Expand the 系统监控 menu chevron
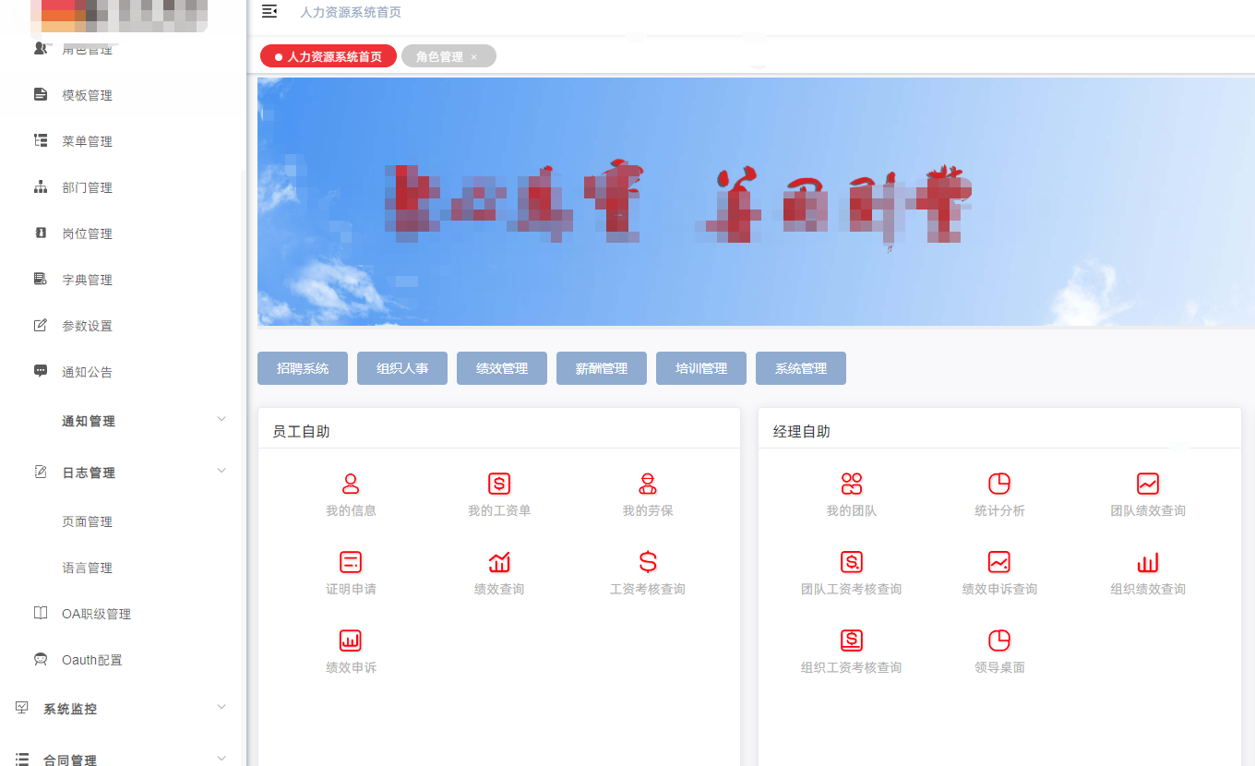Screen dimensions: 1255x766 tap(221, 708)
